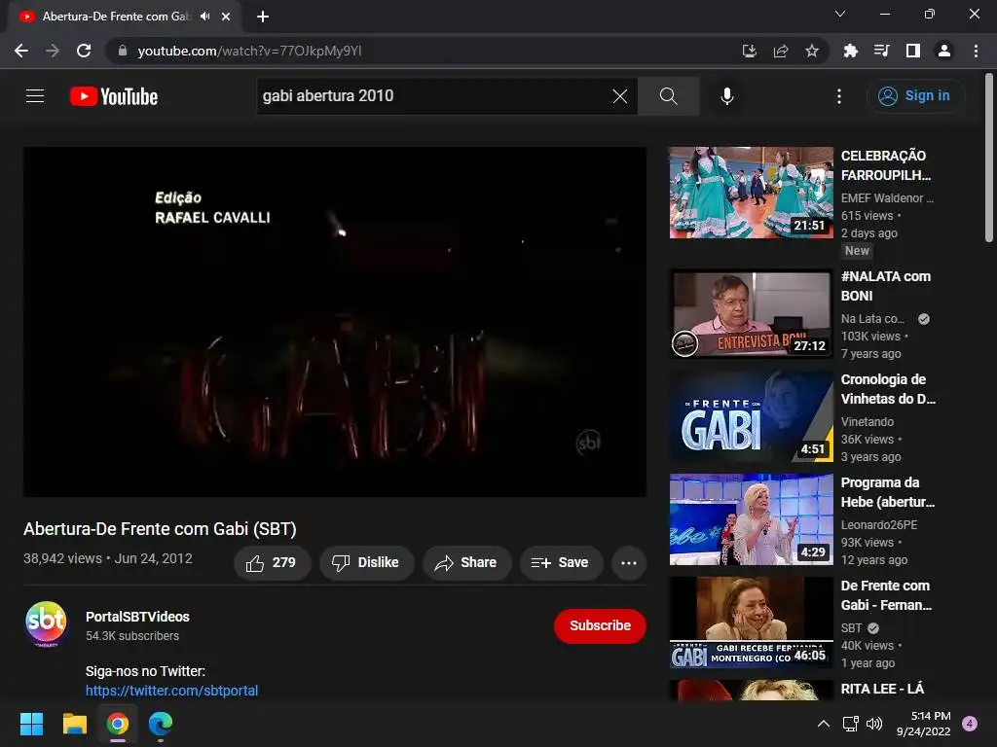Open Windows Start menu
This screenshot has width=997, height=747.
31,724
